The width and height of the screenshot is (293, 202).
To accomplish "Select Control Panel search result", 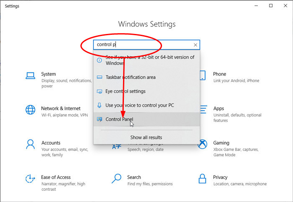I will [x=119, y=119].
